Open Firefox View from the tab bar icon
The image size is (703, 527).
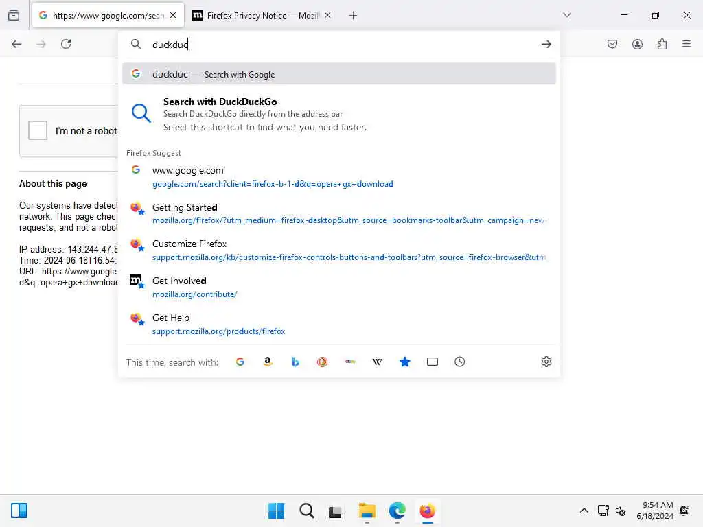14,16
